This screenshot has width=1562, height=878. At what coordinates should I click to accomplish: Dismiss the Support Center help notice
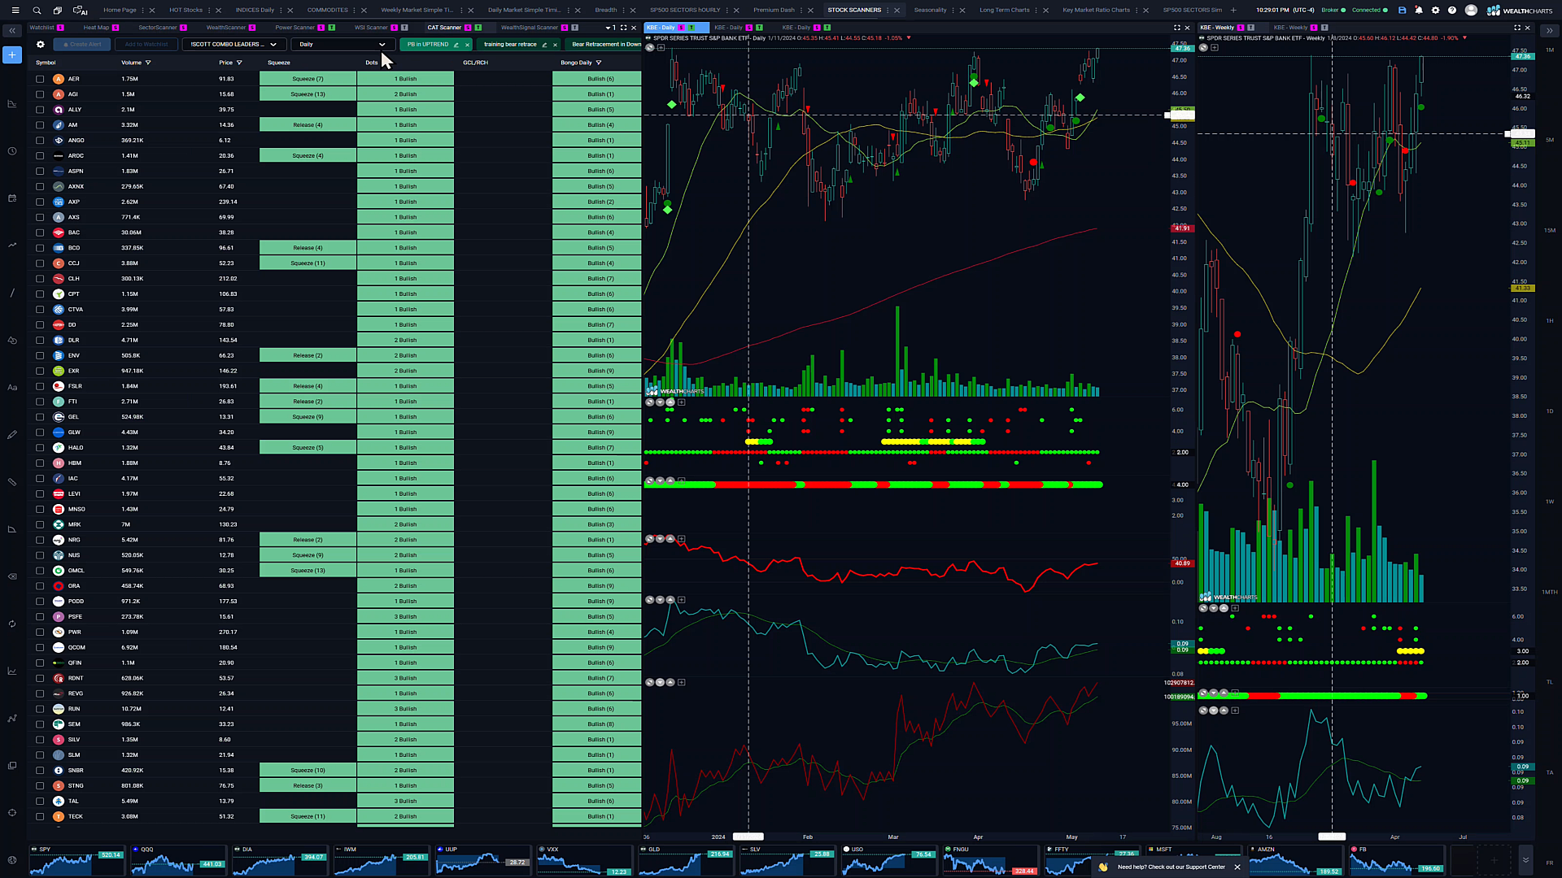1237,867
